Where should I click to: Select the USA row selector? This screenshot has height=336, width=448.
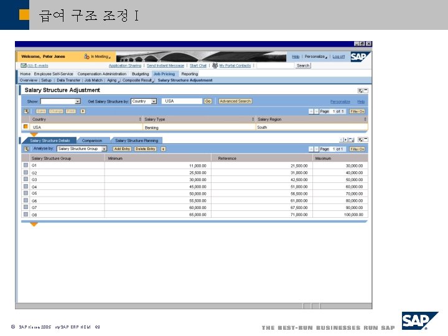click(26, 126)
